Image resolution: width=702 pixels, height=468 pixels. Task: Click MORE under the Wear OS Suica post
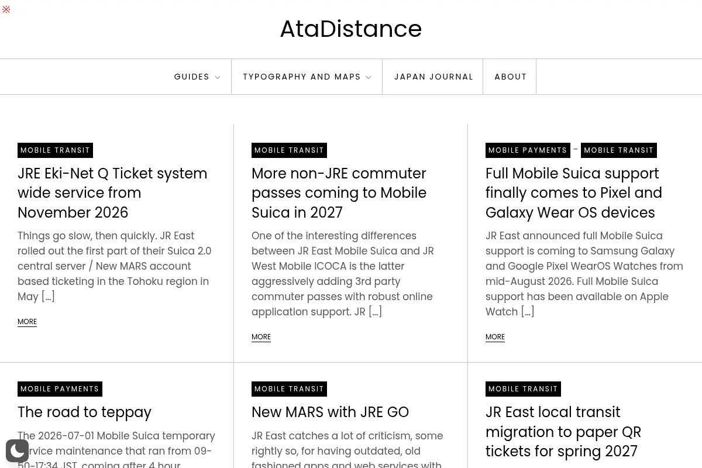pos(495,337)
